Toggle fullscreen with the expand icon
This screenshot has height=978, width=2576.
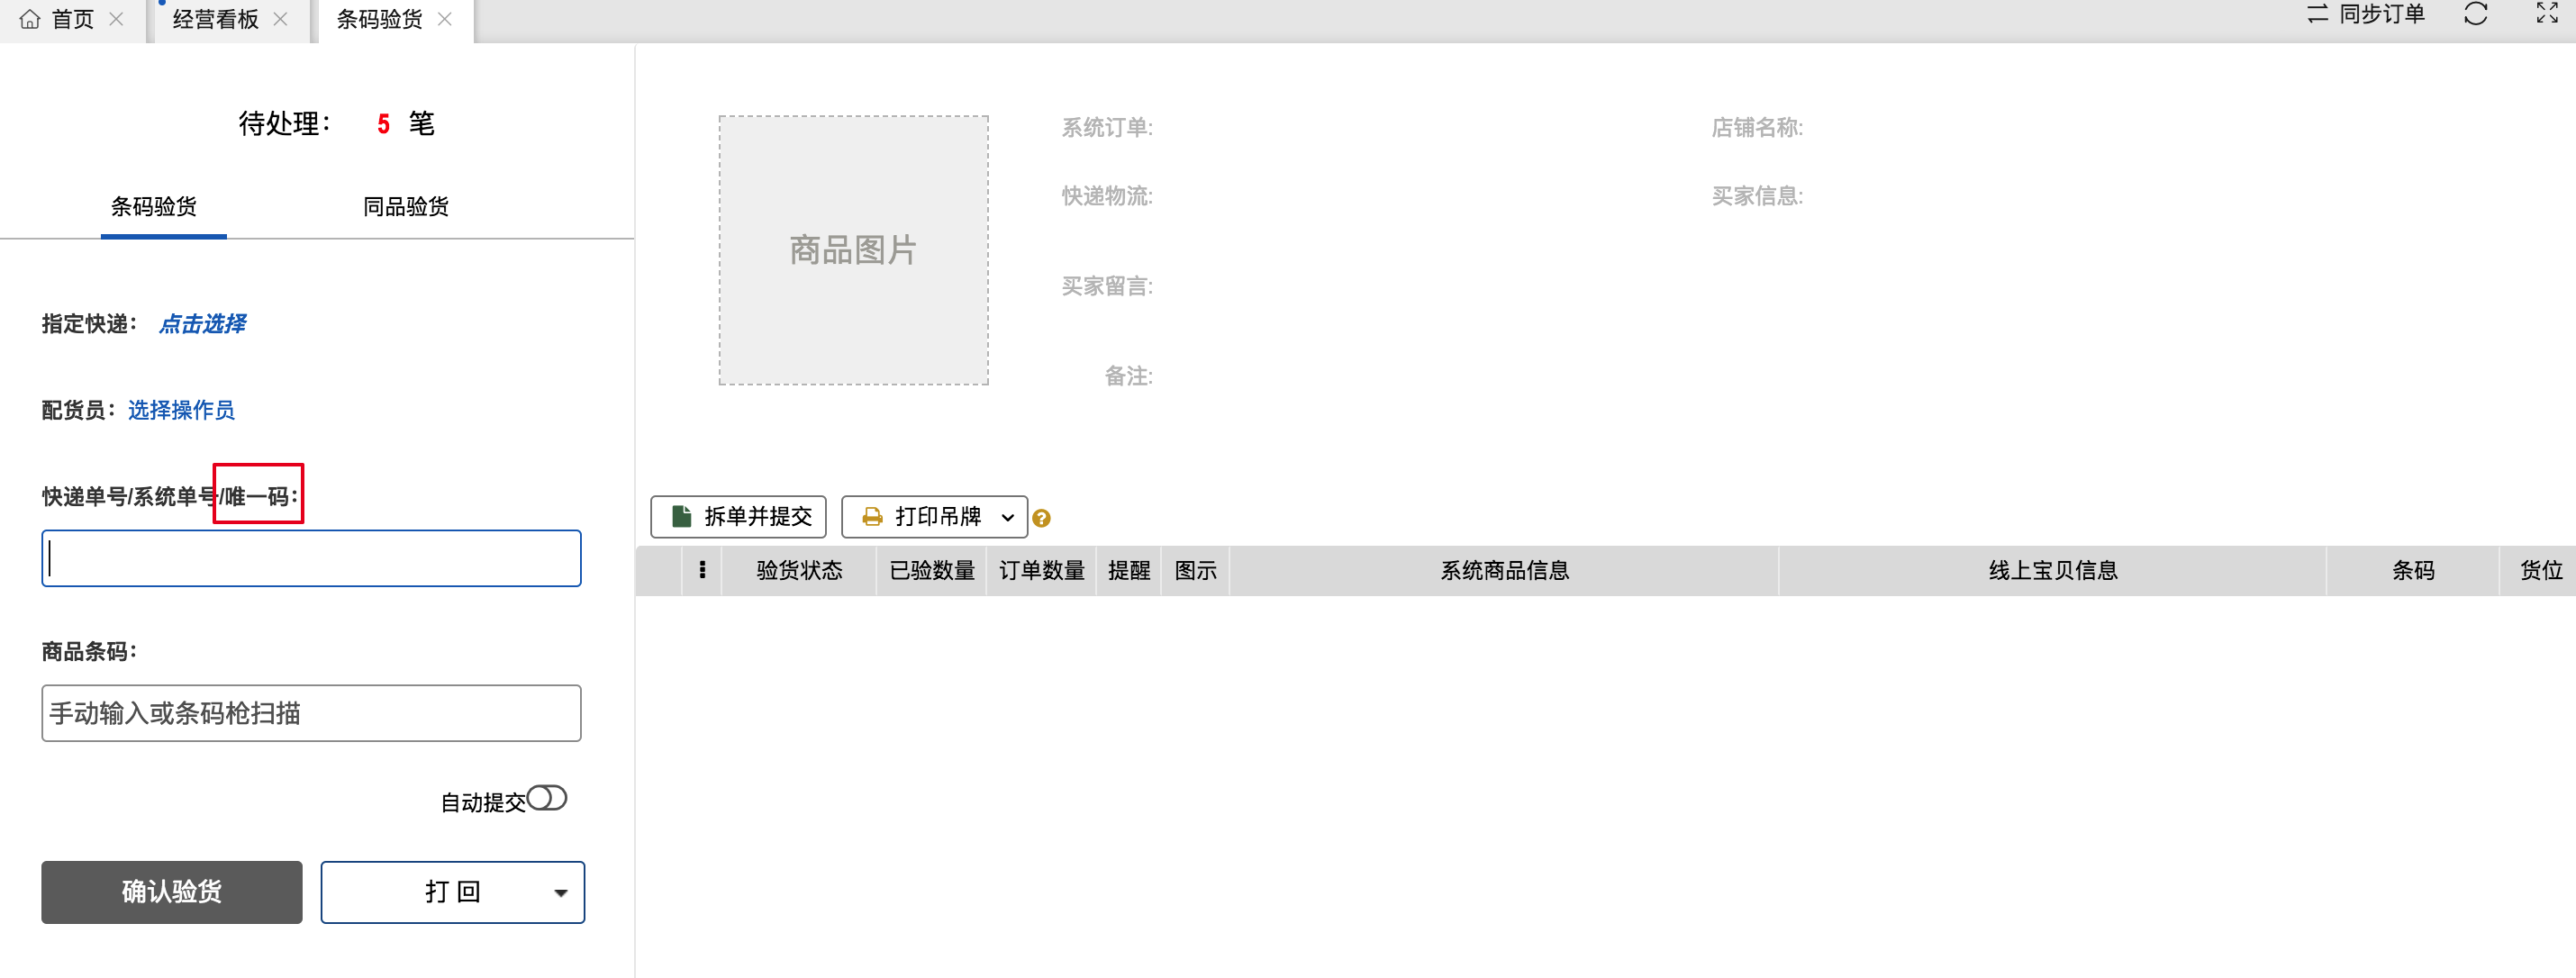click(2546, 14)
